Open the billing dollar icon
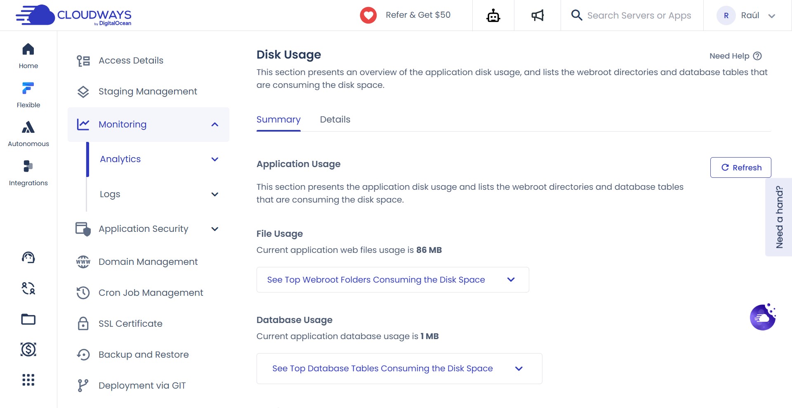The width and height of the screenshot is (792, 408). 28,349
